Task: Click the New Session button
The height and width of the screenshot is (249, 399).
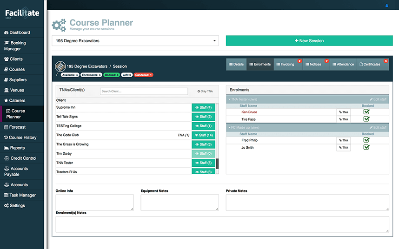Action: point(309,41)
